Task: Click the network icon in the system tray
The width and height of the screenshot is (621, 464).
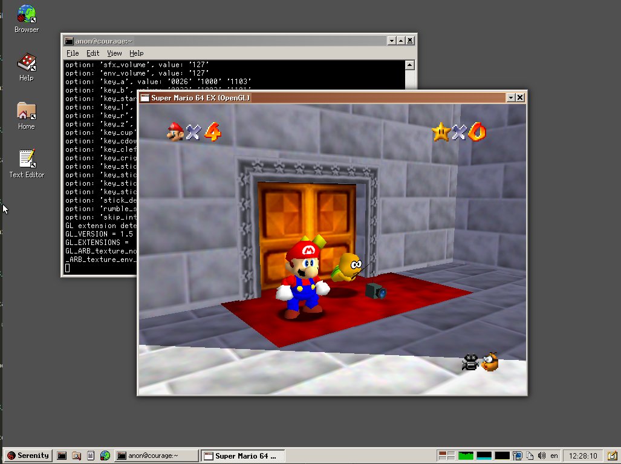Action: (518, 456)
